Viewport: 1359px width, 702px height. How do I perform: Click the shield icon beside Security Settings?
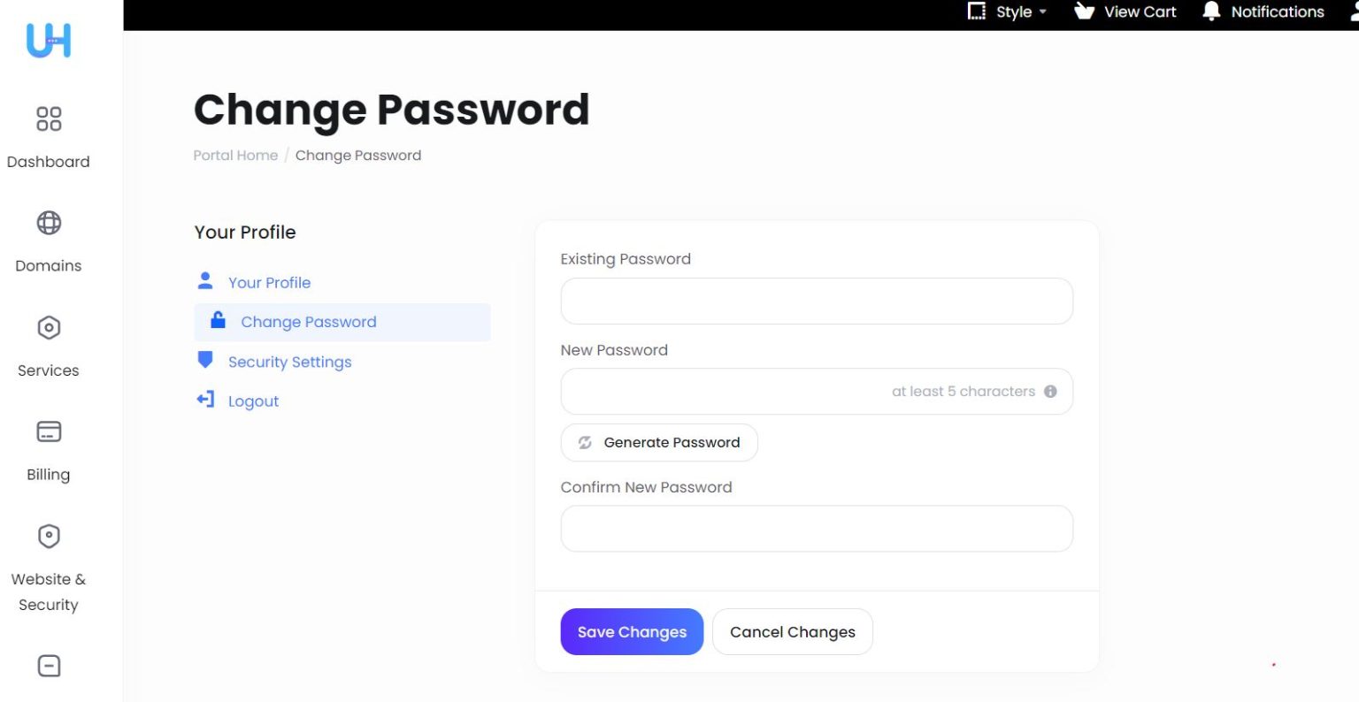pyautogui.click(x=205, y=360)
